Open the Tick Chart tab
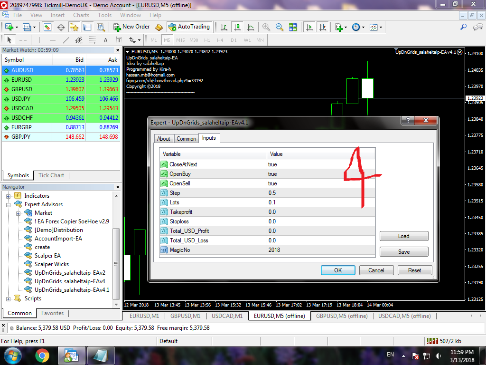The height and width of the screenshot is (365, 486). click(51, 175)
